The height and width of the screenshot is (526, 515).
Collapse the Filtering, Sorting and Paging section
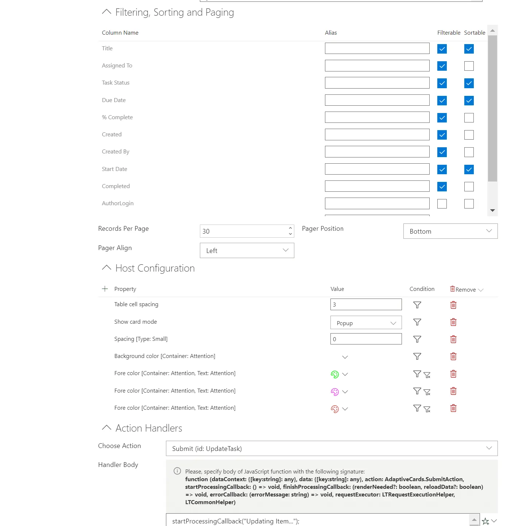(106, 12)
